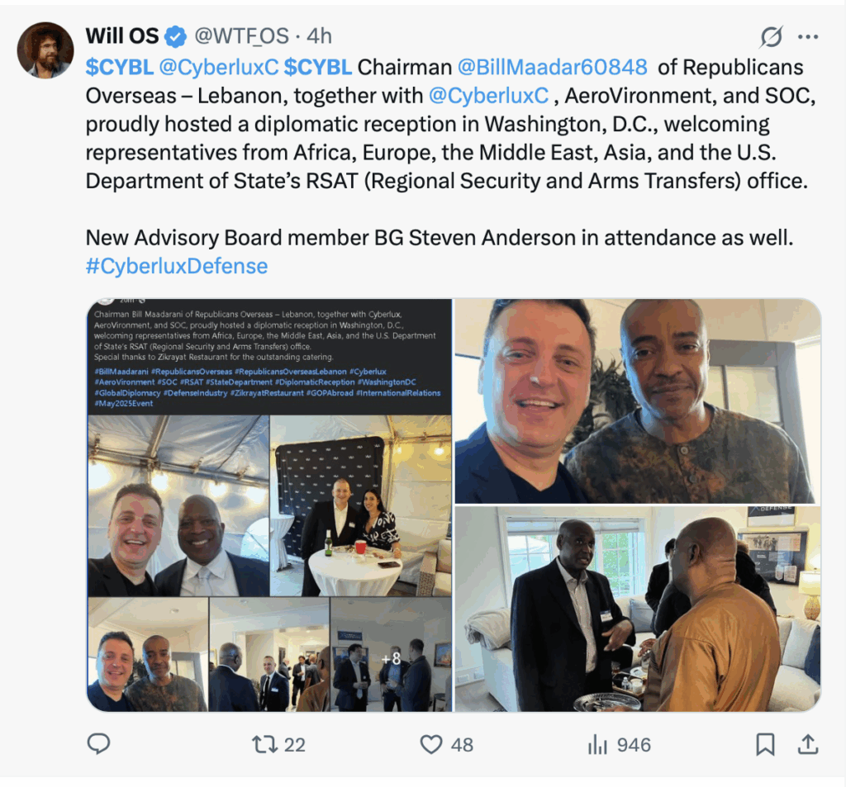Image resolution: width=846 pixels, height=787 pixels.
Task: Open view analytics bar chart icon
Action: pyautogui.click(x=598, y=744)
